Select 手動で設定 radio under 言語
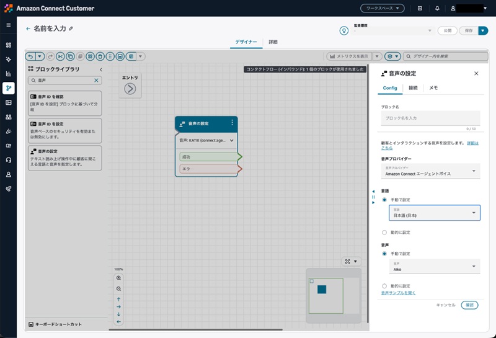 coord(384,200)
